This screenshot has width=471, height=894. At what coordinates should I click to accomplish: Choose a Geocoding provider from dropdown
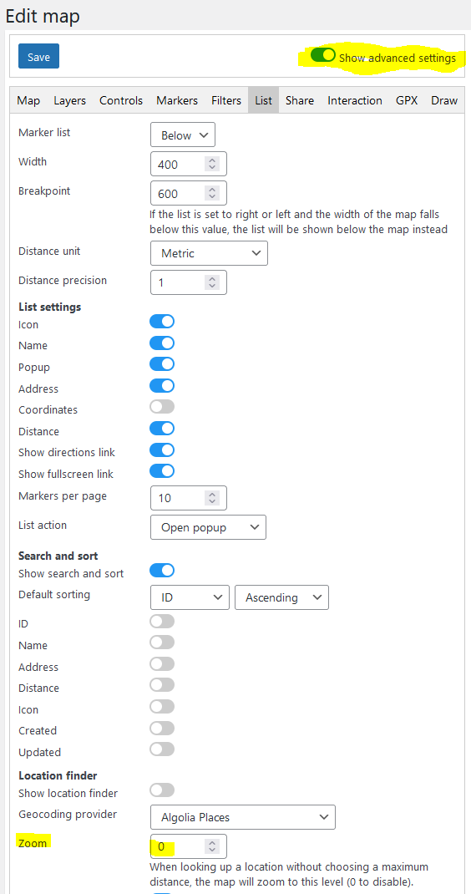[x=243, y=817]
